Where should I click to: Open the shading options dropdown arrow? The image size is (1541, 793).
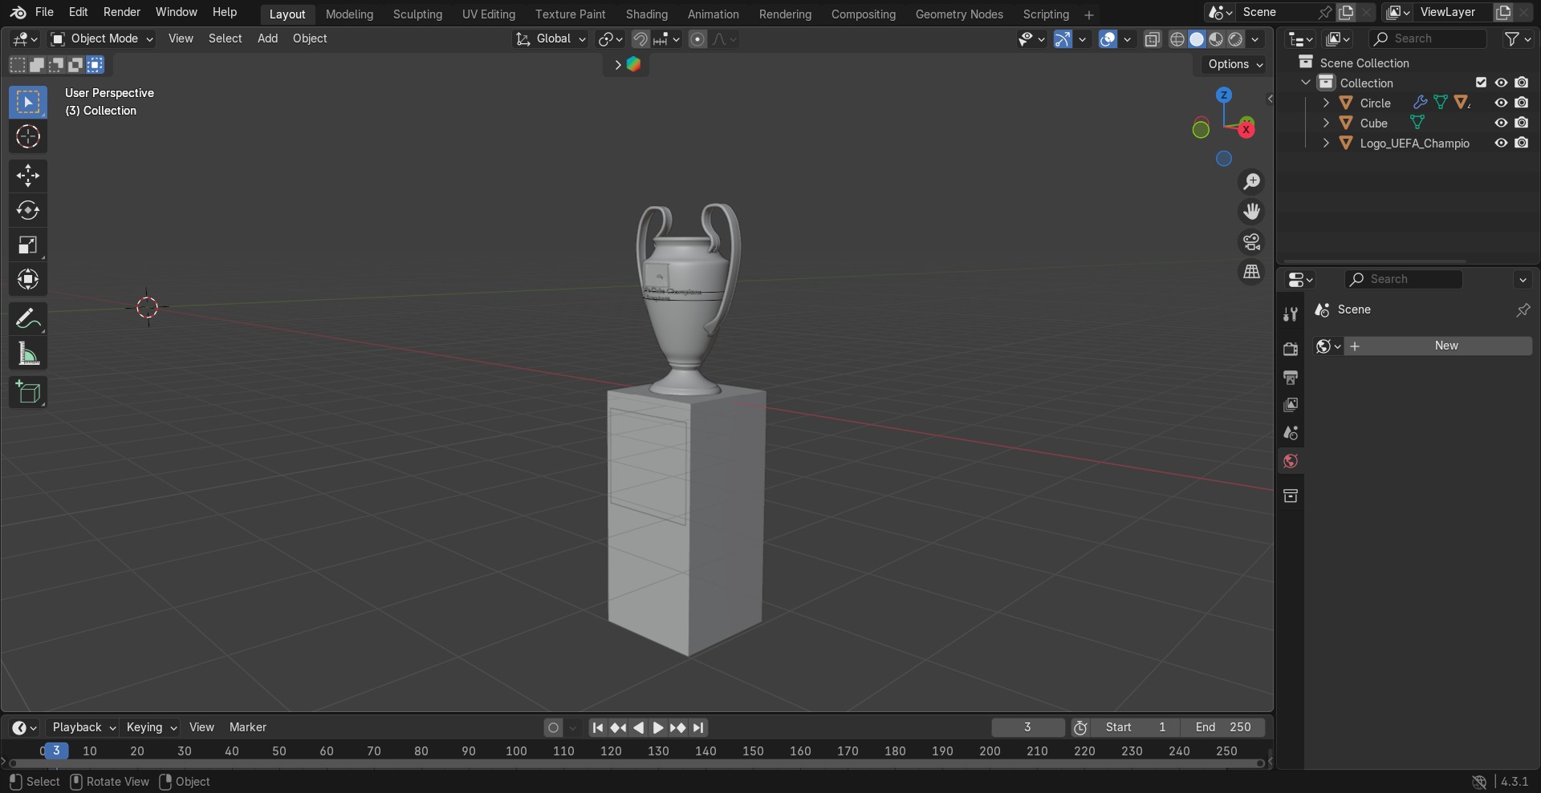point(1255,39)
